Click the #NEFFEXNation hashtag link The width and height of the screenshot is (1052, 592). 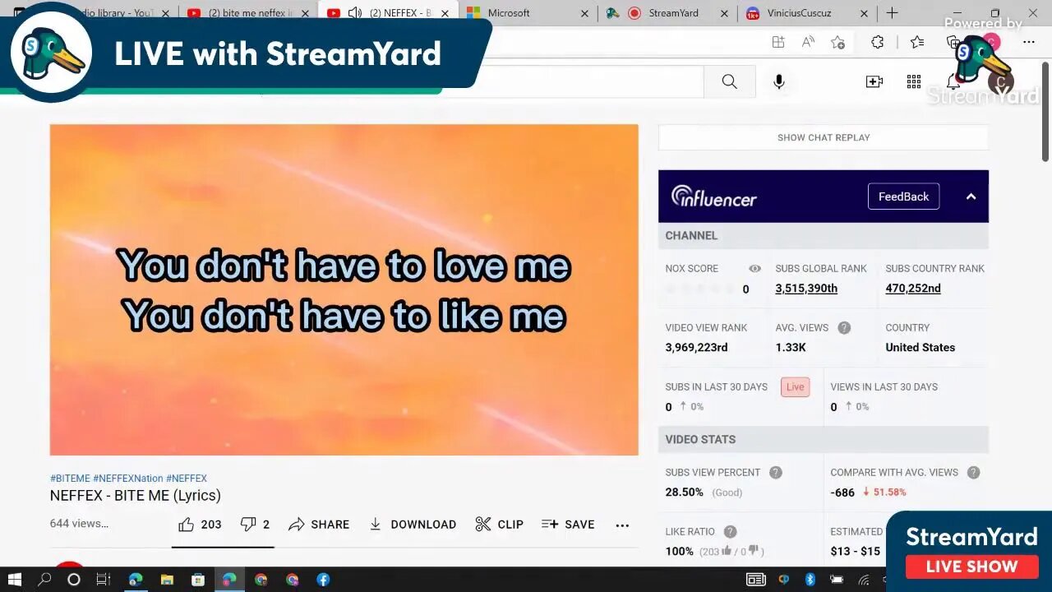(127, 478)
